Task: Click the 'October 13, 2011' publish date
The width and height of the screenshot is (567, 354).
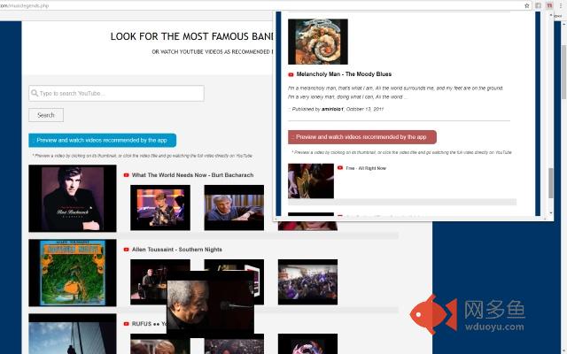Action: coord(365,109)
